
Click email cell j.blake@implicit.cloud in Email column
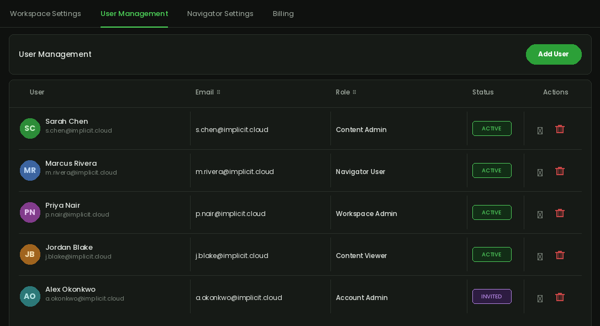(x=232, y=256)
